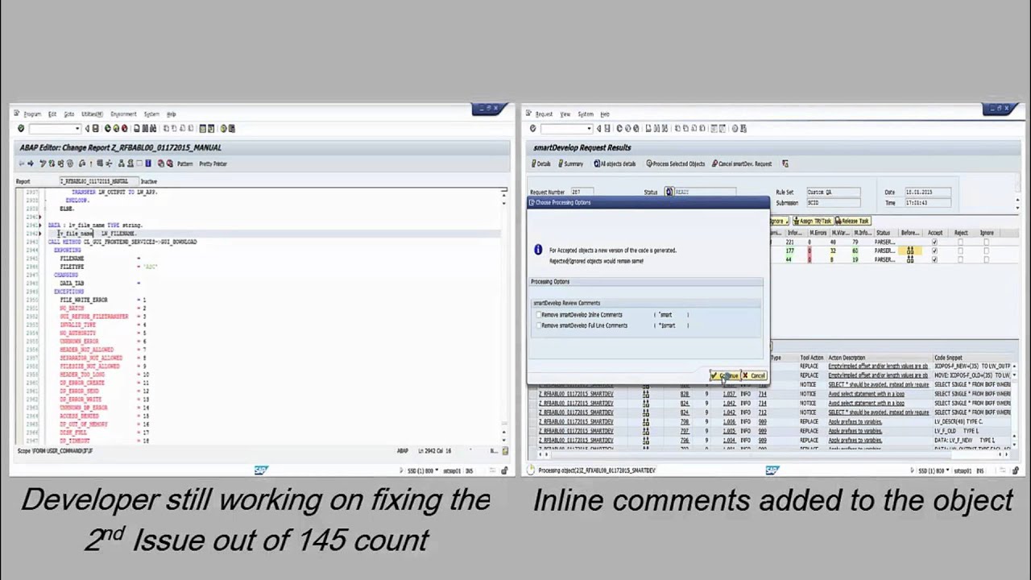Toggle Display/Change mode in ABAP Editor
Image resolution: width=1031 pixels, height=580 pixels.
[43, 164]
